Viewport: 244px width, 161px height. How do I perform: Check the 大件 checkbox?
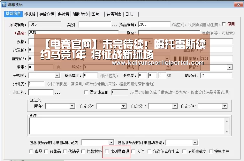pos(133,151)
